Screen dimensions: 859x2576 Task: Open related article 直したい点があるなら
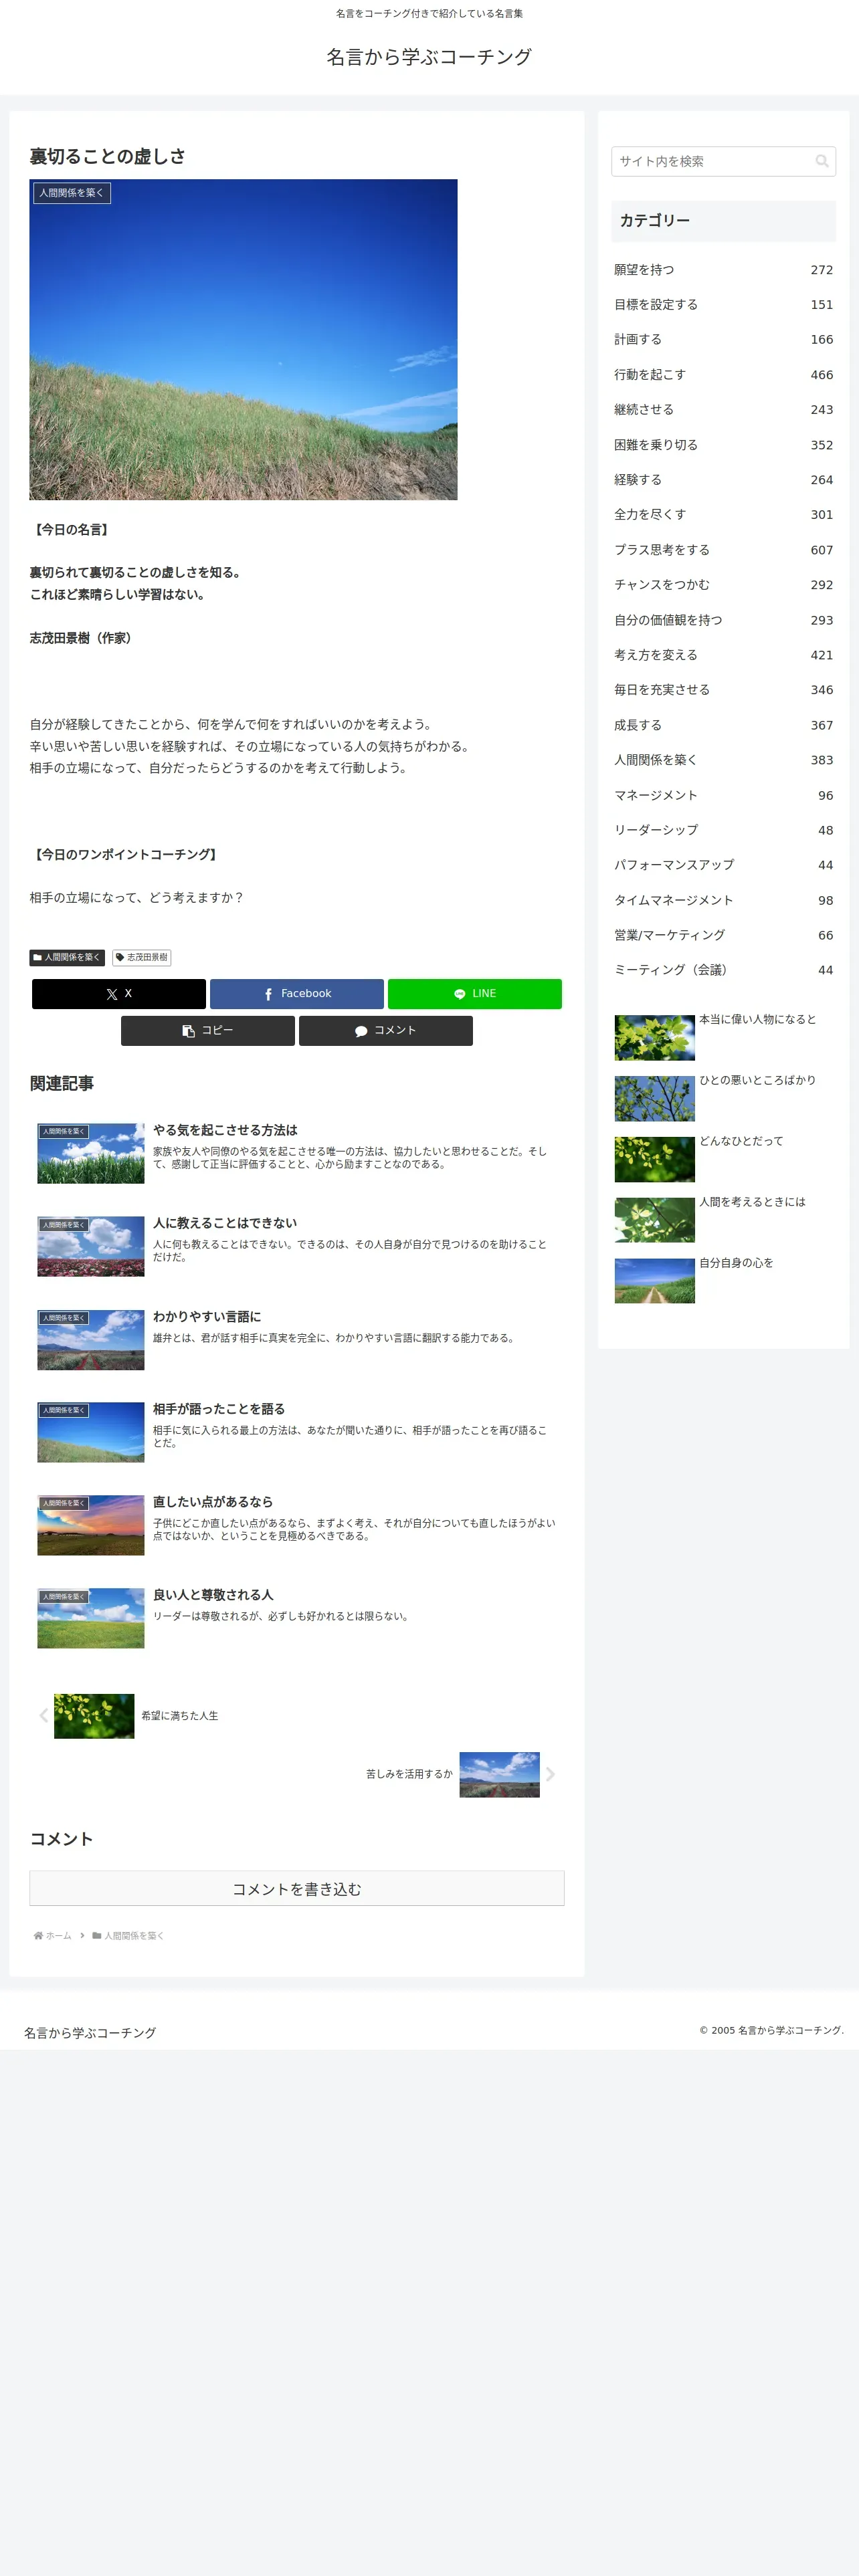pos(297,1525)
